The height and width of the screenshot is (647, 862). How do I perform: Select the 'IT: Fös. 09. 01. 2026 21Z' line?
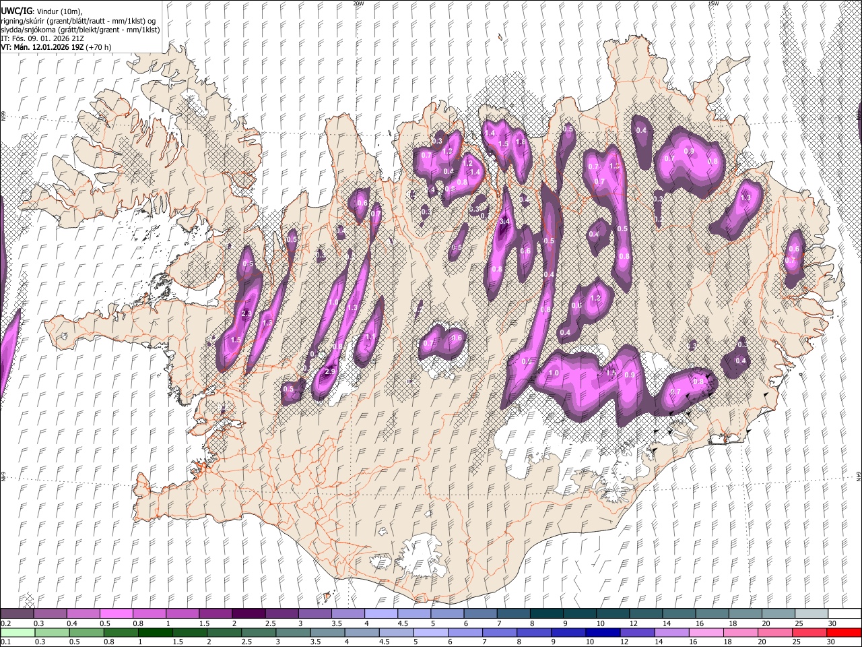42,38
